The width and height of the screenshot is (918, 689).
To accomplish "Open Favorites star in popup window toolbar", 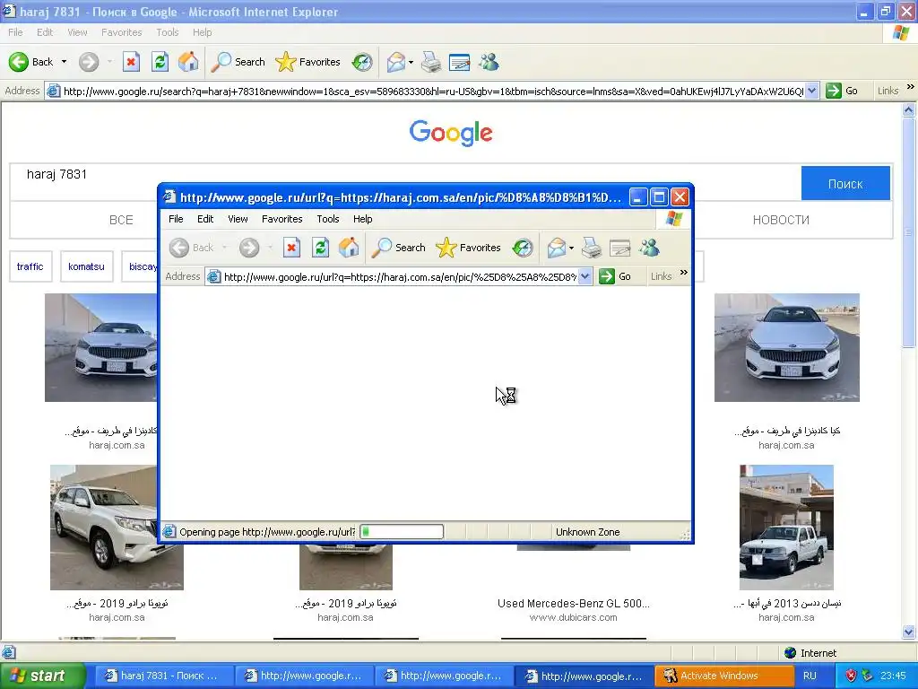I will point(446,248).
